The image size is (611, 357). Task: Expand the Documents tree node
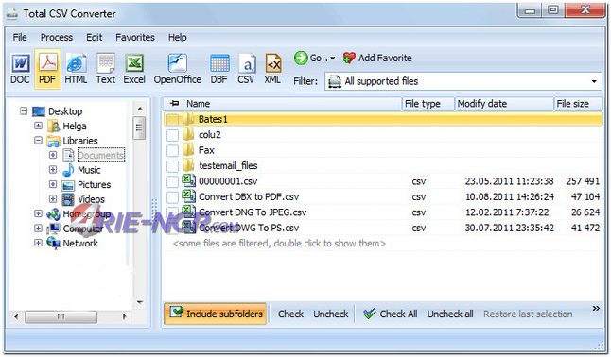point(53,155)
